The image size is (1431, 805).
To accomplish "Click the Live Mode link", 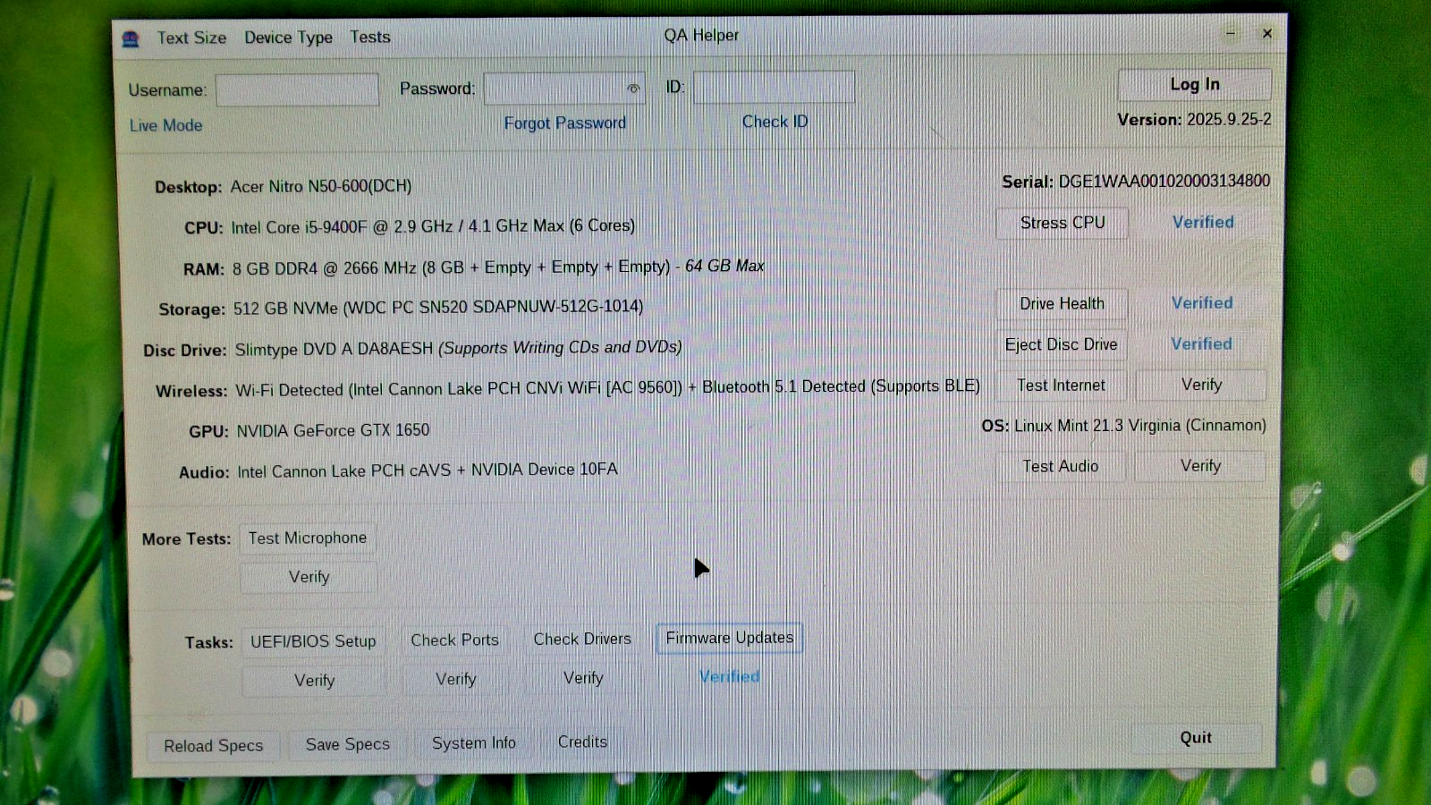I will coord(165,125).
